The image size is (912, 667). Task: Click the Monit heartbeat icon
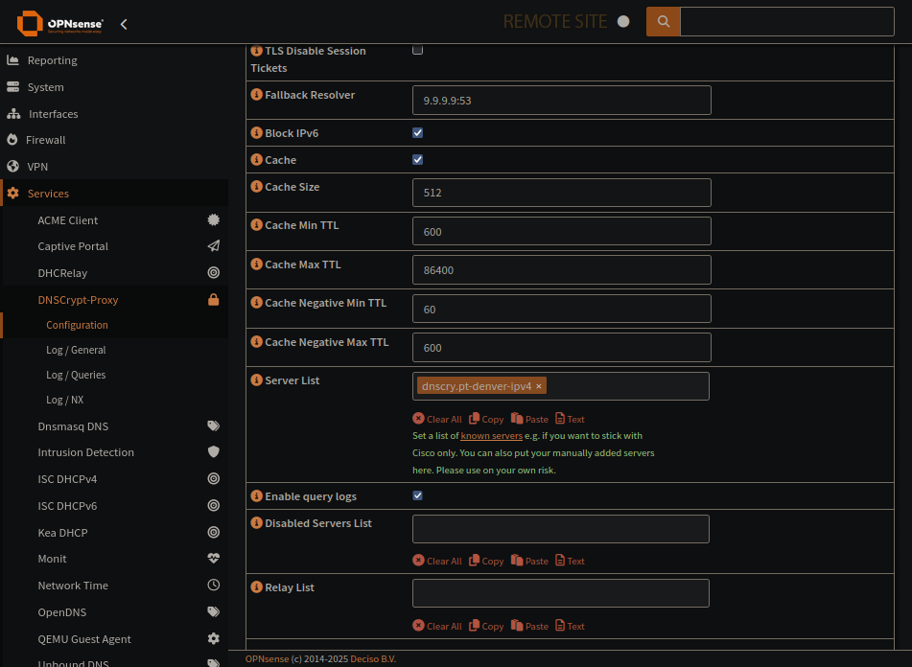click(x=214, y=559)
